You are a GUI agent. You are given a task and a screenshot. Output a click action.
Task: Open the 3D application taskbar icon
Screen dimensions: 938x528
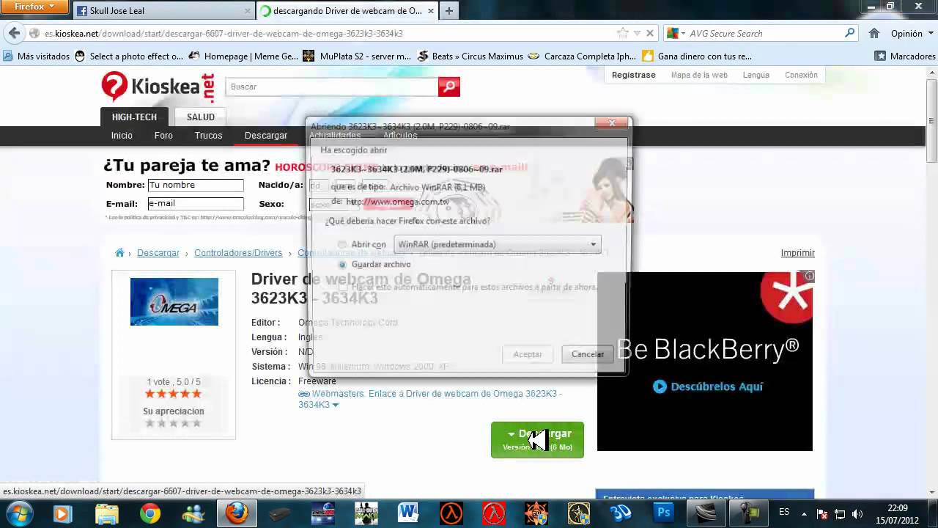[621, 513]
